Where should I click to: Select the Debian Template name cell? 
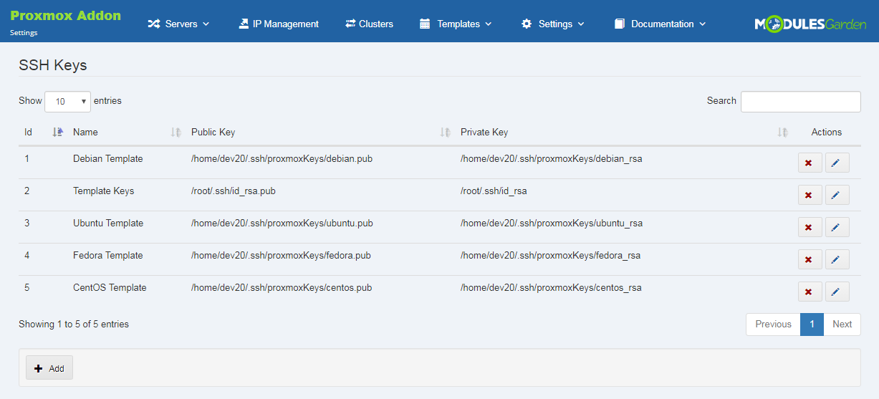(x=108, y=158)
